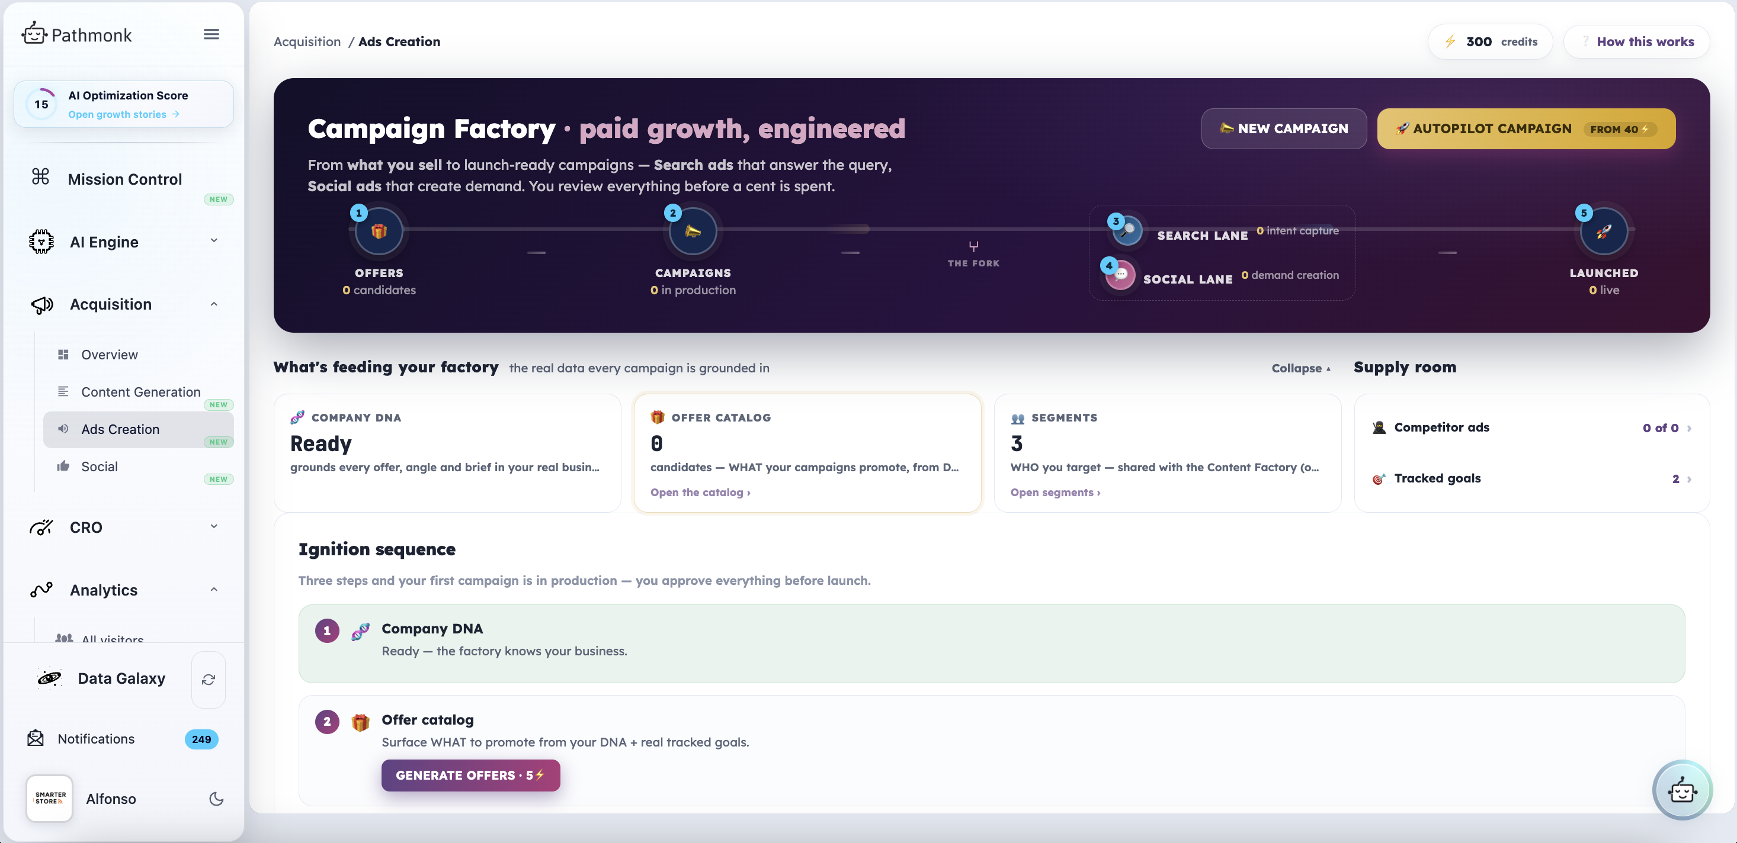Click the Offer catalog step gift icon
Viewport: 1737px width, 843px height.
tap(360, 723)
